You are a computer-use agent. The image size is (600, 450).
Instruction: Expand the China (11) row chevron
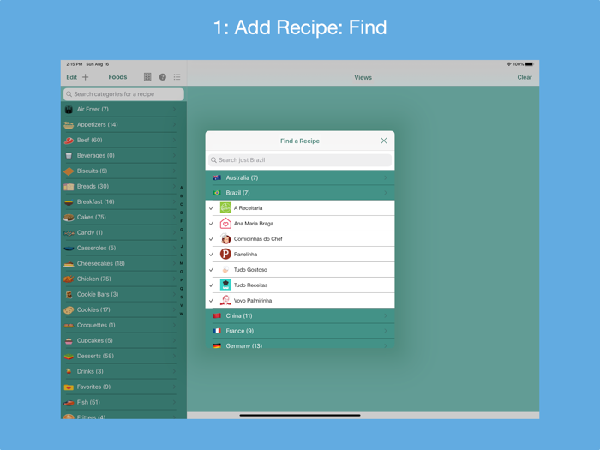[386, 315]
